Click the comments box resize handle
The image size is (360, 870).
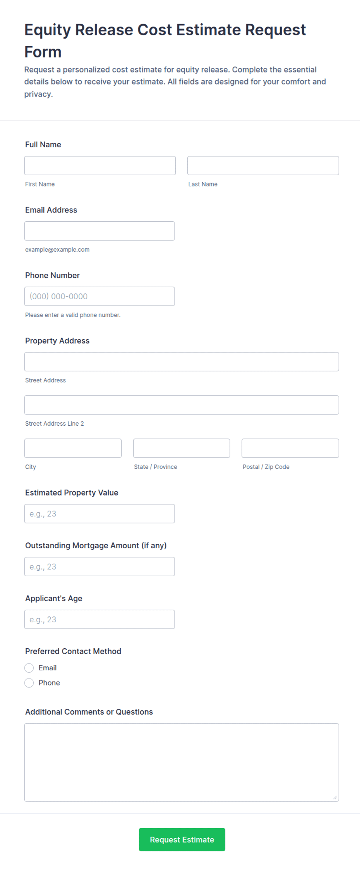point(335,797)
